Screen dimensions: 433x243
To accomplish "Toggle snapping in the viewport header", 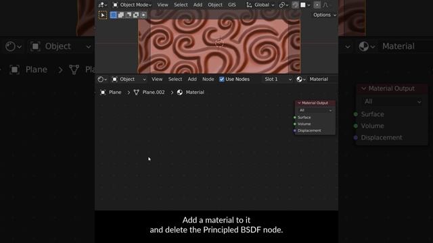I will (295, 5).
